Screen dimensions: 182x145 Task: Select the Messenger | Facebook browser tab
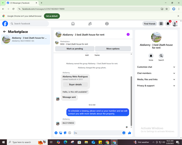22,3
